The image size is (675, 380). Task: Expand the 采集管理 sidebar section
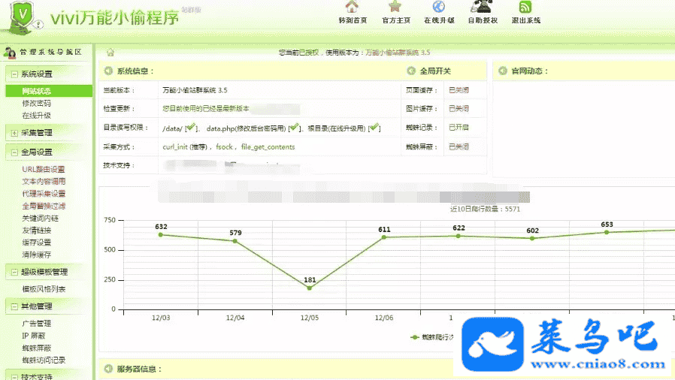pyautogui.click(x=15, y=133)
